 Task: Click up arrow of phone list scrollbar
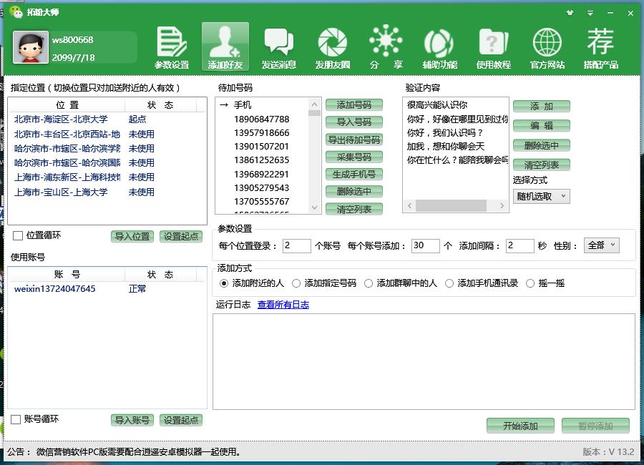coord(314,104)
